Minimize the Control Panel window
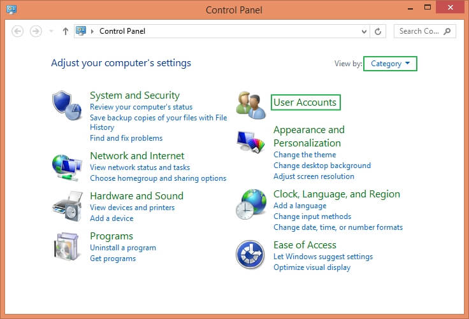 410,8
